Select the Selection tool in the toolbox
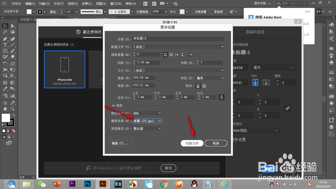336x189 pixels. (x=5, y=26)
